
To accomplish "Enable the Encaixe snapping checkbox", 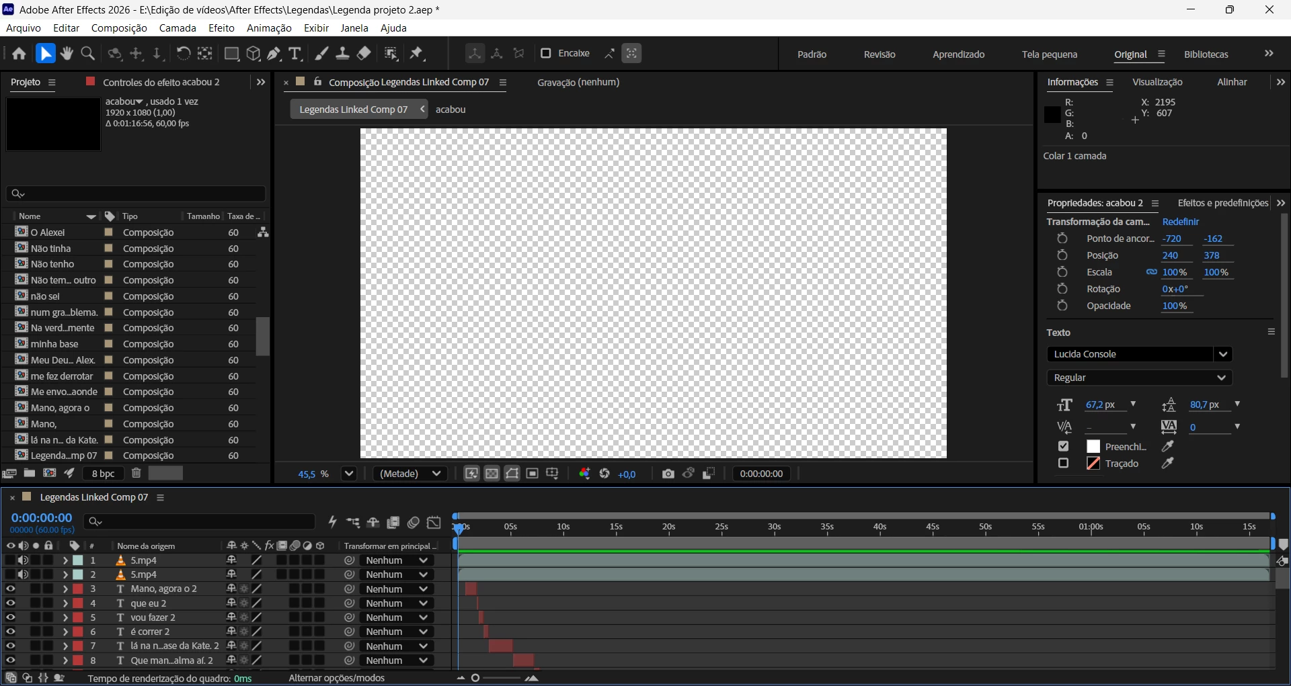I will coord(546,54).
